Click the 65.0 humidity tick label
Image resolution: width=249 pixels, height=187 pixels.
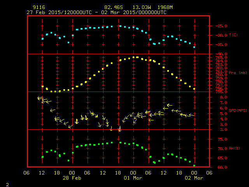(x=222, y=158)
